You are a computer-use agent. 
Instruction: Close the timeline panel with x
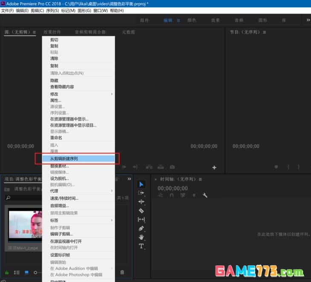click(x=155, y=179)
